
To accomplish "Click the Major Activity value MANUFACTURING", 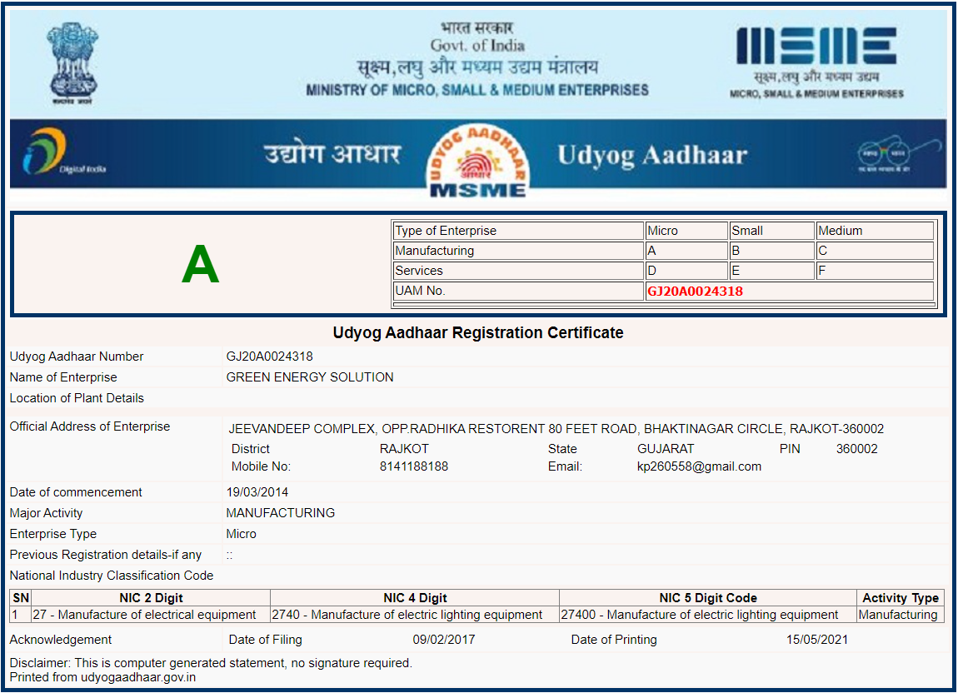I will [281, 513].
